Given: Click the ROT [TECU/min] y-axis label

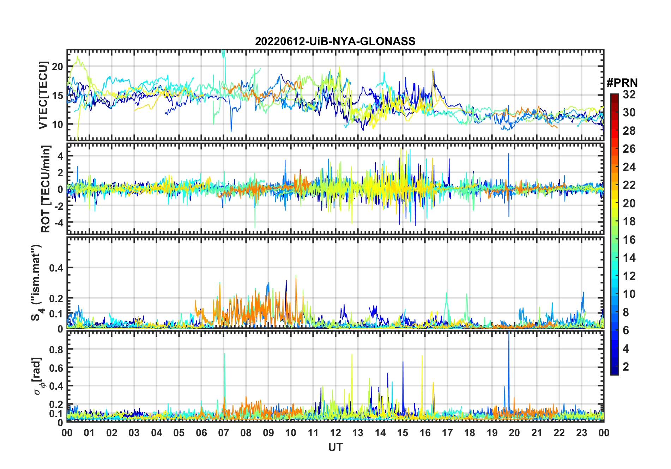Looking at the screenshot, I should tap(46, 189).
